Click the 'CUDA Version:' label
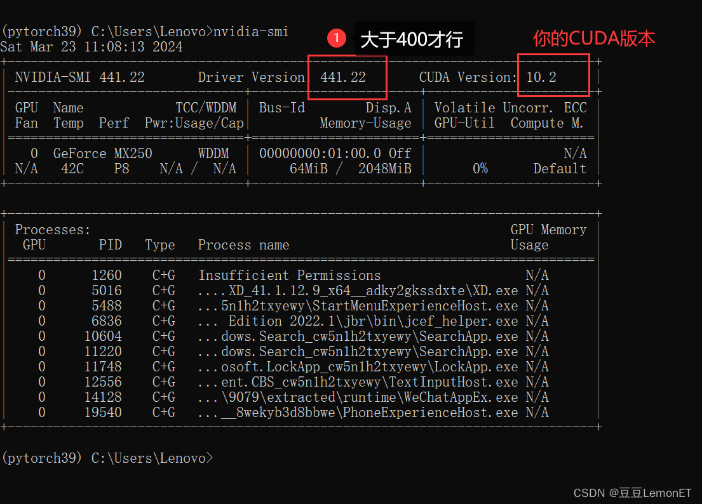Image resolution: width=702 pixels, height=504 pixels. pyautogui.click(x=468, y=77)
